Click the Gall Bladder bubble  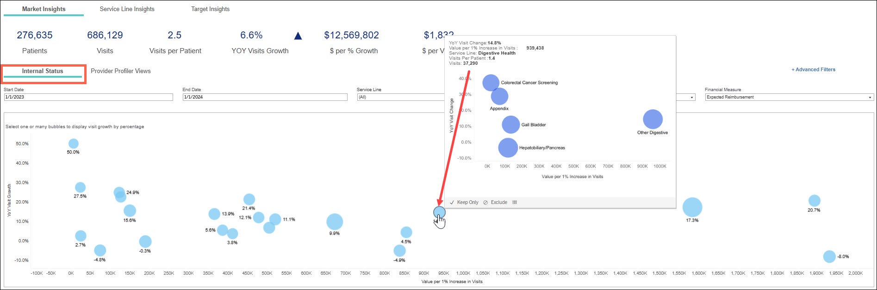click(x=510, y=124)
